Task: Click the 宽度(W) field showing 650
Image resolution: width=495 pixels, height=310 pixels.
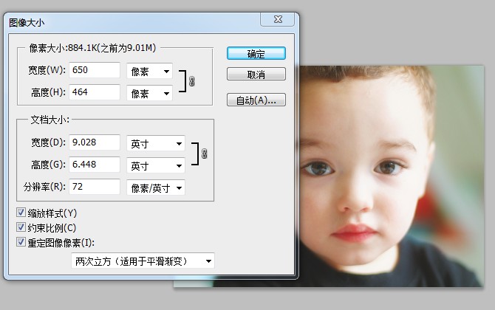Action: tap(95, 70)
